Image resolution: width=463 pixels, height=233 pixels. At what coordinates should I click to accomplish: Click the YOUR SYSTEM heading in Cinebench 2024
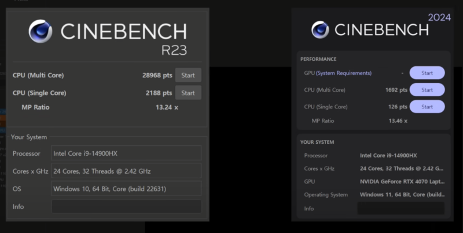(317, 142)
